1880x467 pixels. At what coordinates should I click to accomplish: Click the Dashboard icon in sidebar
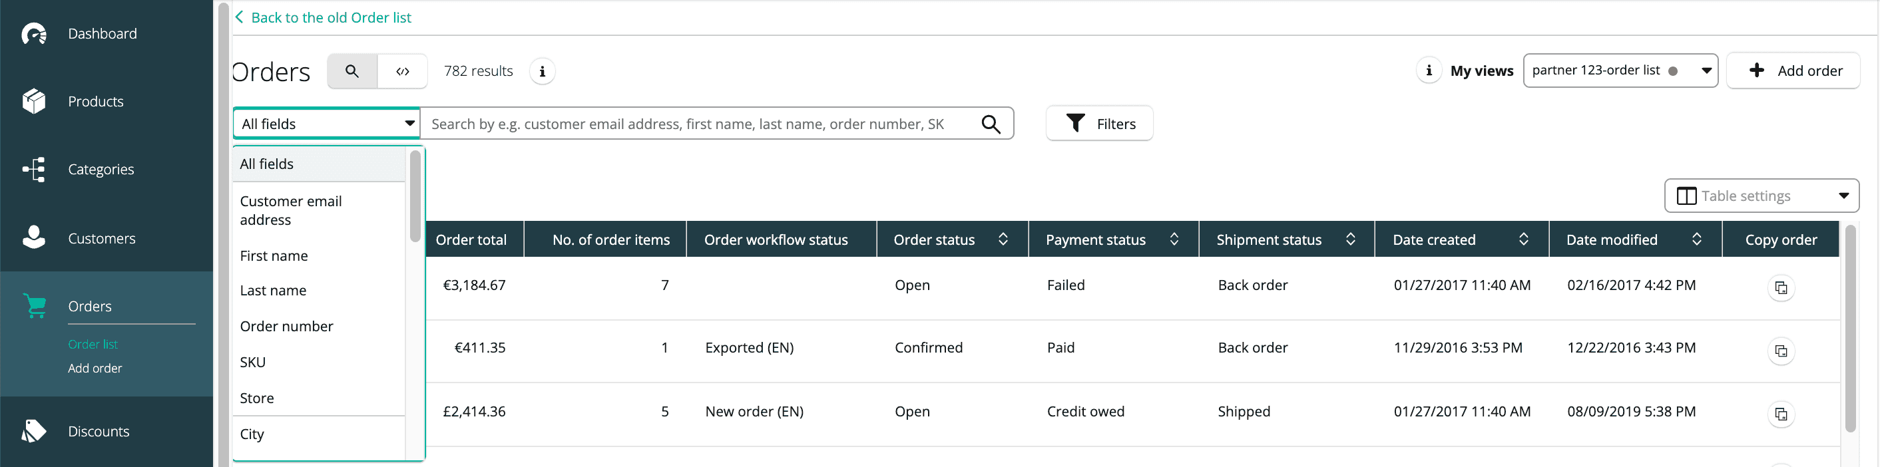click(x=33, y=33)
